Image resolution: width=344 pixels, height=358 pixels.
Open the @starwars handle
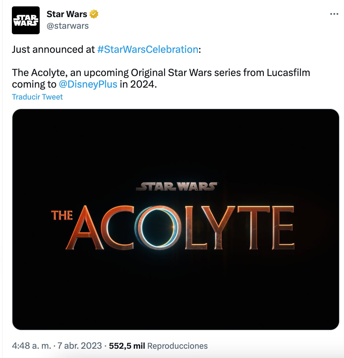67,26
